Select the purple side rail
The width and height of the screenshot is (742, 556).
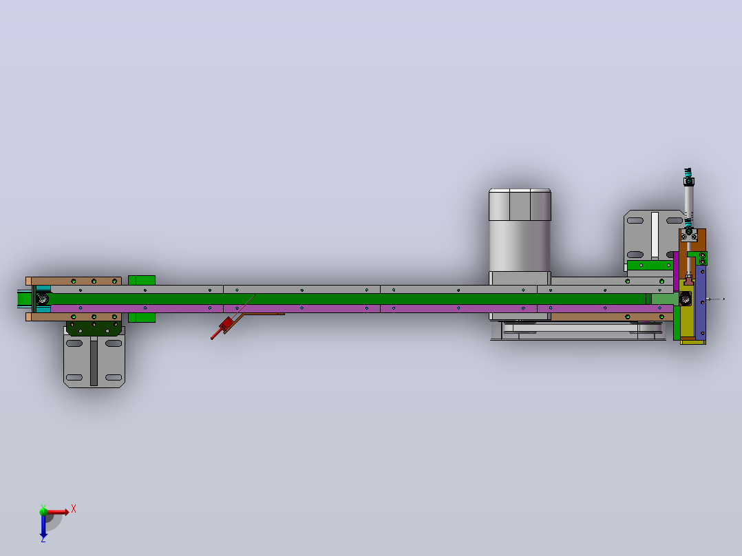pyautogui.click(x=362, y=308)
